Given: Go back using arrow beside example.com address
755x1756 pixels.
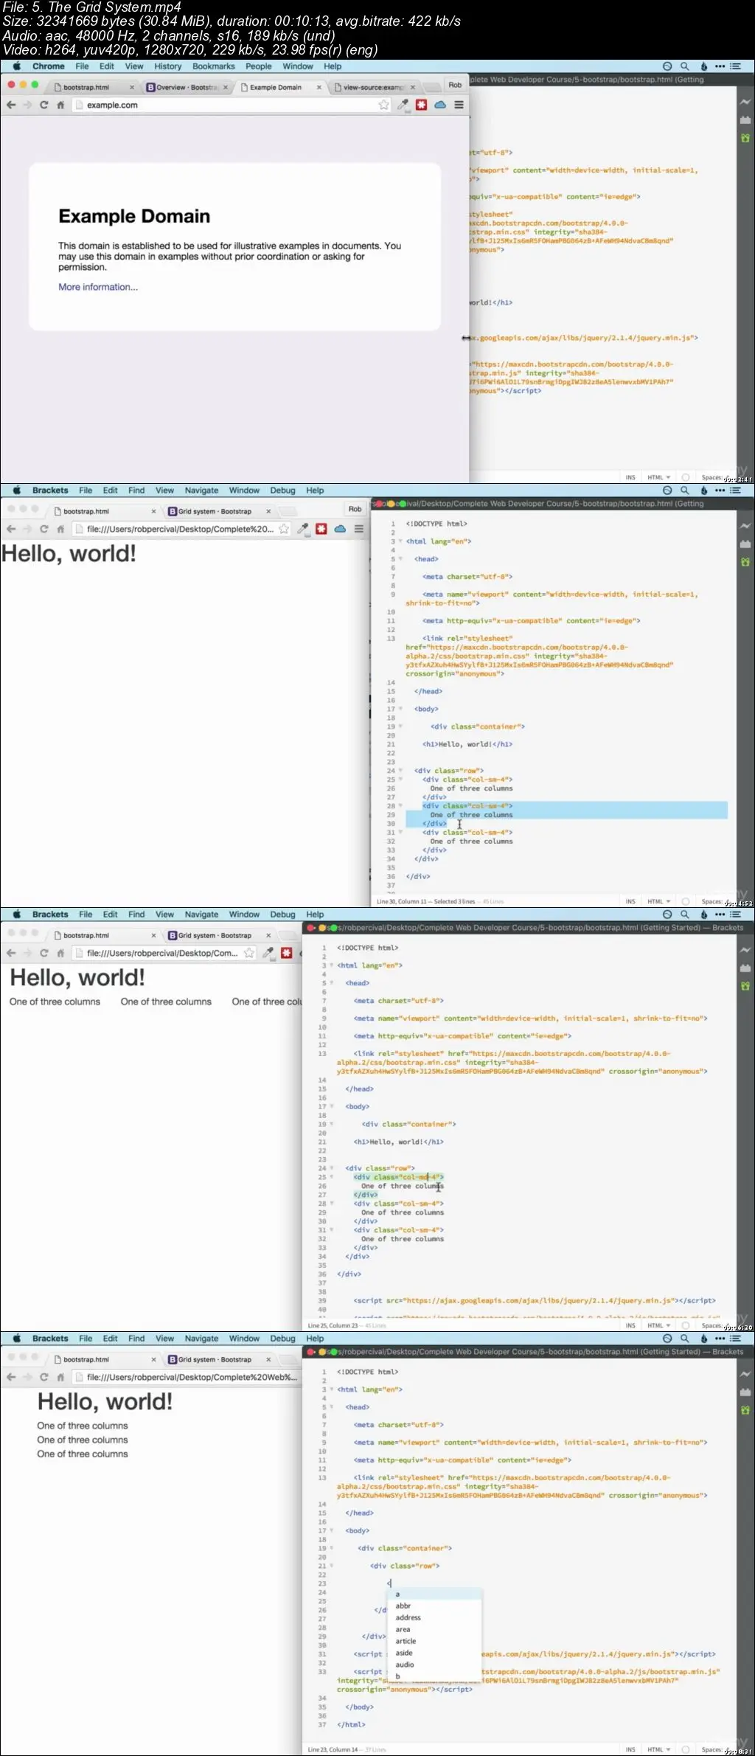Looking at the screenshot, I should click(11, 105).
